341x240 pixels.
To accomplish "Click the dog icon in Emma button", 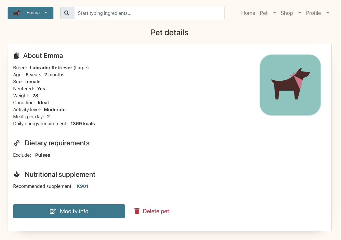I will (17, 13).
